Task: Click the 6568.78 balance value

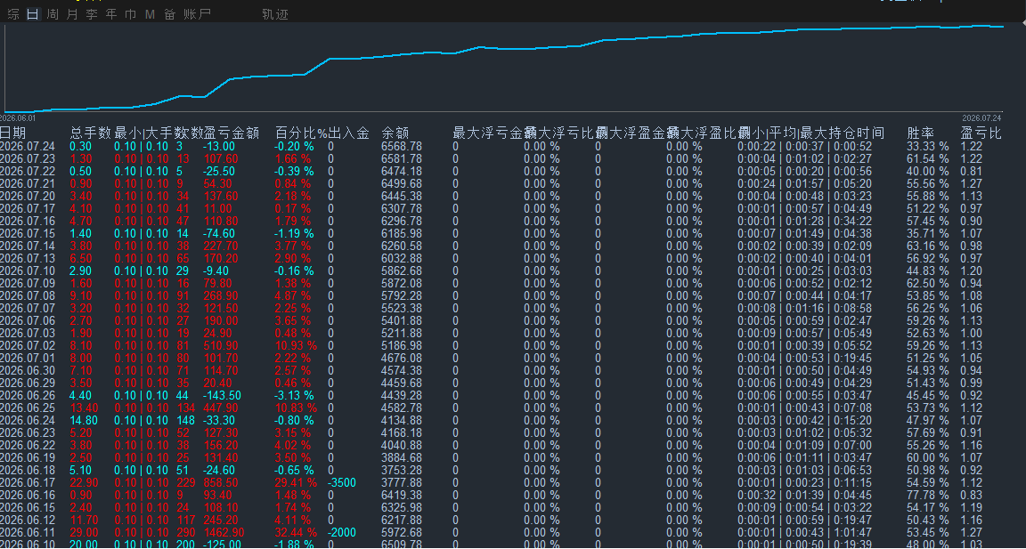Action: (402, 147)
